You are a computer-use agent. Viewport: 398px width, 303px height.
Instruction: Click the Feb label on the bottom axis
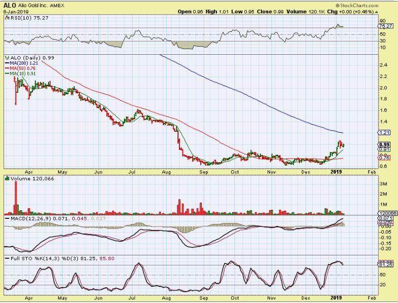pos(372,298)
